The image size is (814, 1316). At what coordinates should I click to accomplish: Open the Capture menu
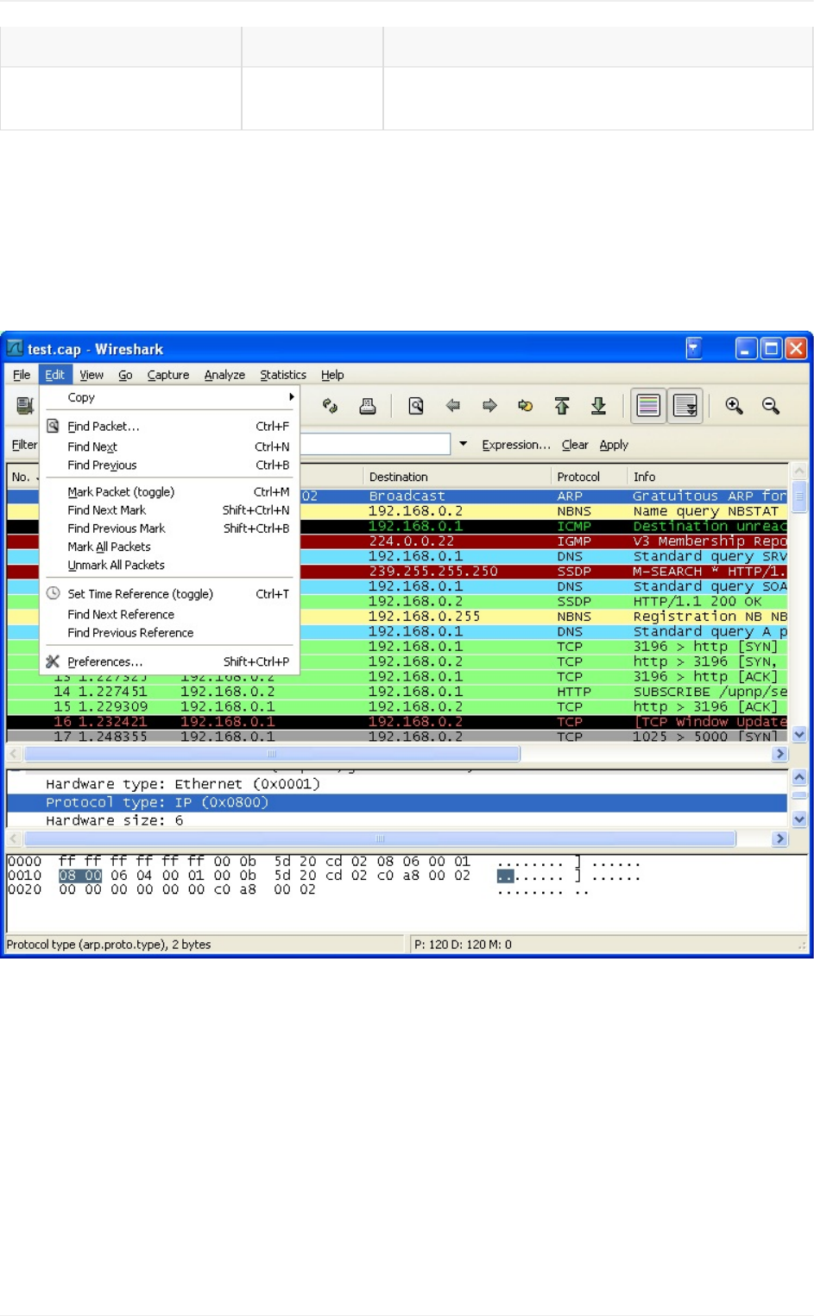[168, 375]
